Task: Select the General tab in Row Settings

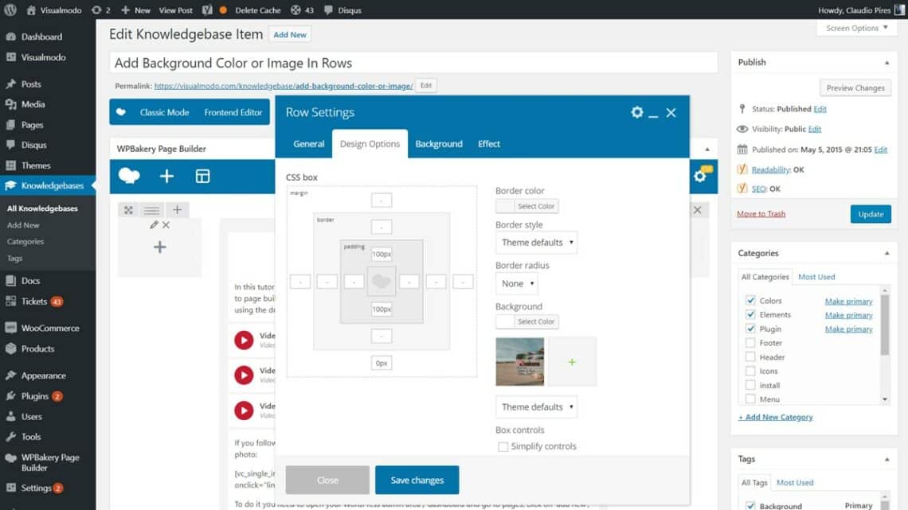Action: point(308,144)
